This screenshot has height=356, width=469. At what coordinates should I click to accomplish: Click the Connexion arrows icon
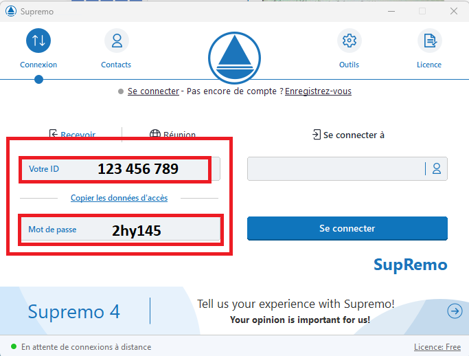tap(38, 41)
